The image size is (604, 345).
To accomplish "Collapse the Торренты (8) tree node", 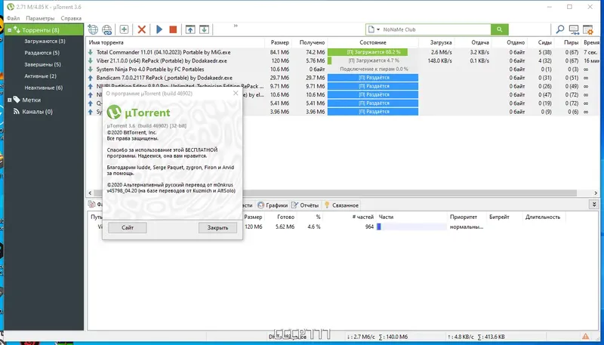I will 10,30.
